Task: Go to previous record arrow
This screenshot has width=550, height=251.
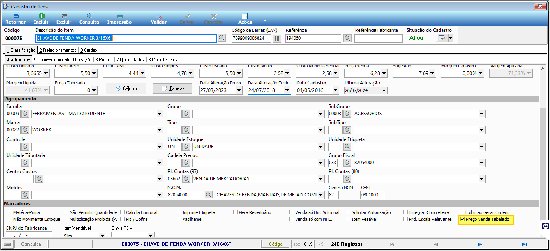Action: (x=436, y=244)
